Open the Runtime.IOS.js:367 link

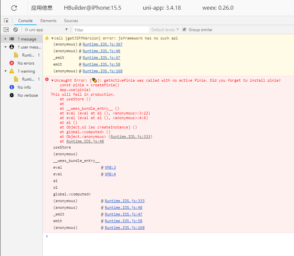(x=102, y=45)
